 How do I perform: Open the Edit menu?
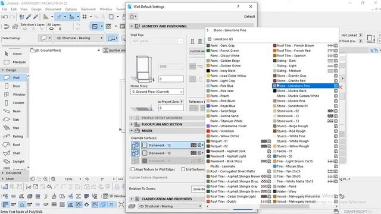pyautogui.click(x=14, y=10)
